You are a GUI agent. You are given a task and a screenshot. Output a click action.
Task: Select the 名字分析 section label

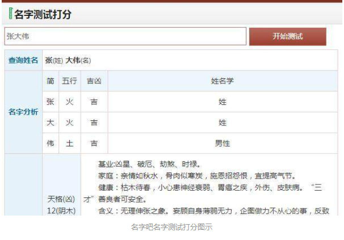point(23,112)
